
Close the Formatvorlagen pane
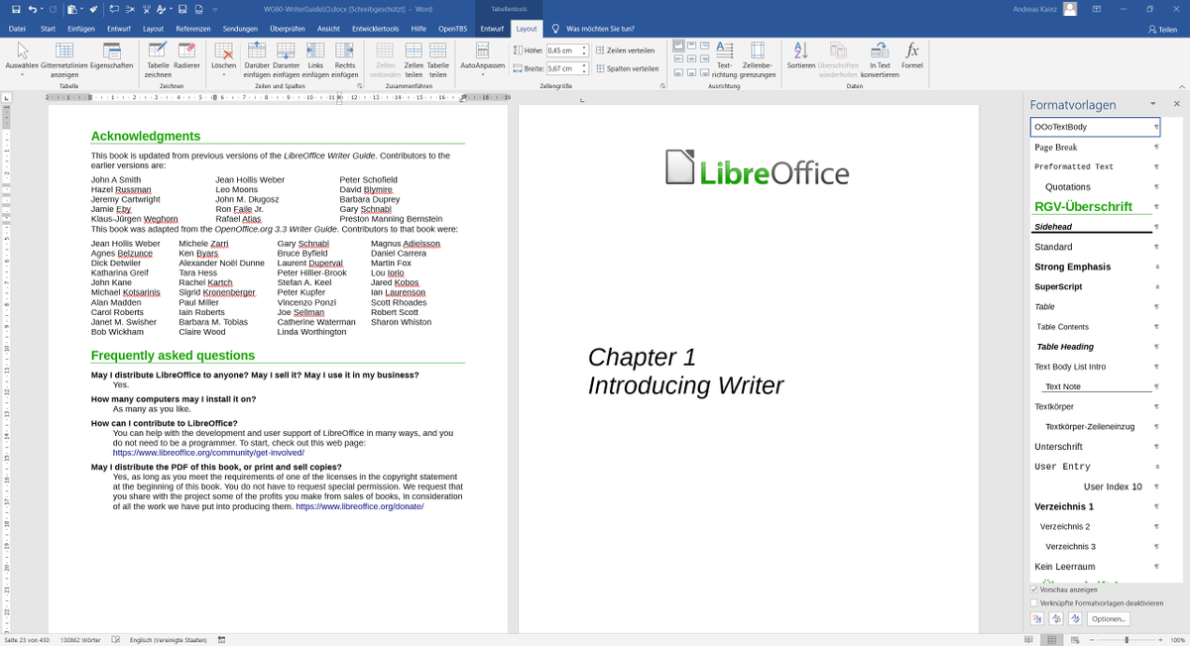(1176, 104)
